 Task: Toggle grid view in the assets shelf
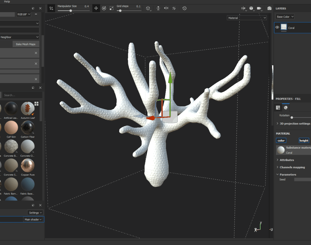[36, 104]
